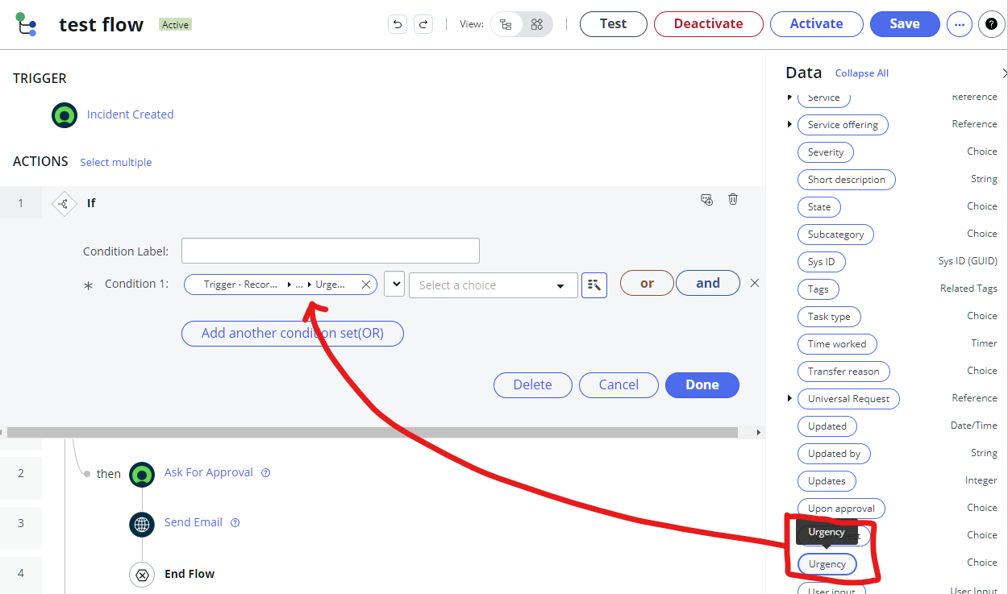Click the horizontal scrollbar thumb
The width and height of the screenshot is (1008, 594).
[x=373, y=433]
